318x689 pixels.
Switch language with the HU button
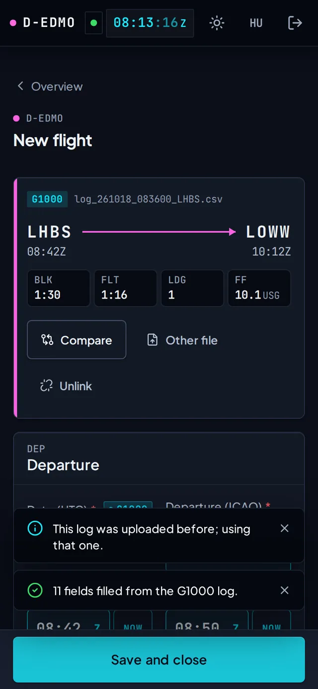pos(256,23)
